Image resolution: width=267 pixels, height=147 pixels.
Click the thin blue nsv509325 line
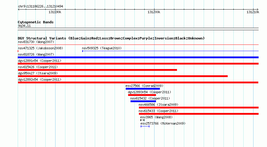point(170,51)
